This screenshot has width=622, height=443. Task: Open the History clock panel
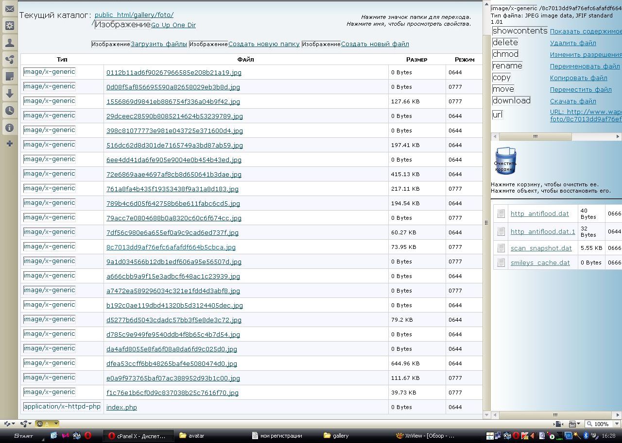tap(9, 111)
